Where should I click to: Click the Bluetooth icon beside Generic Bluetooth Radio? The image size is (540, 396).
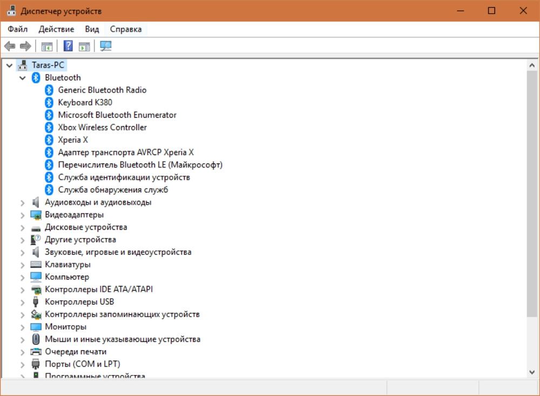(49, 90)
